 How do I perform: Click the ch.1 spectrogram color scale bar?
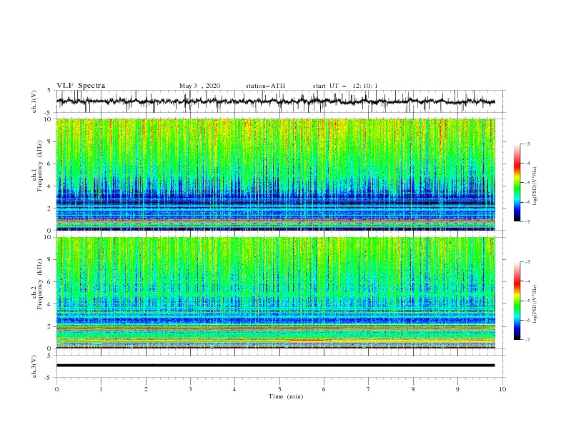pyautogui.click(x=517, y=183)
